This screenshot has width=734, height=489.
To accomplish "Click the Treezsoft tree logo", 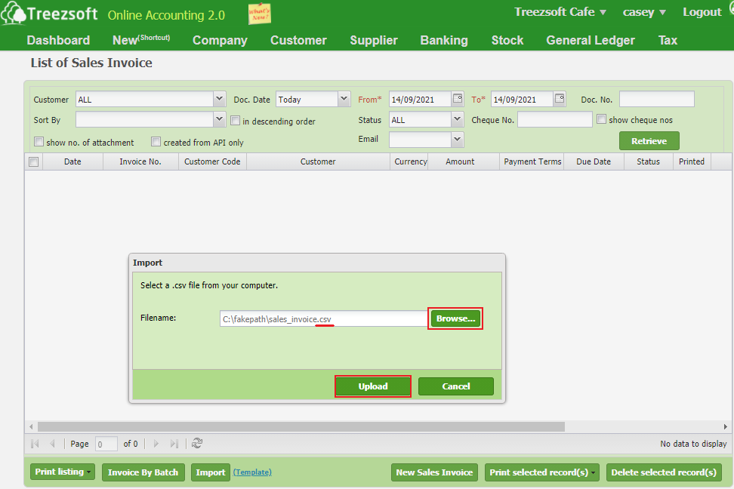I will point(13,14).
